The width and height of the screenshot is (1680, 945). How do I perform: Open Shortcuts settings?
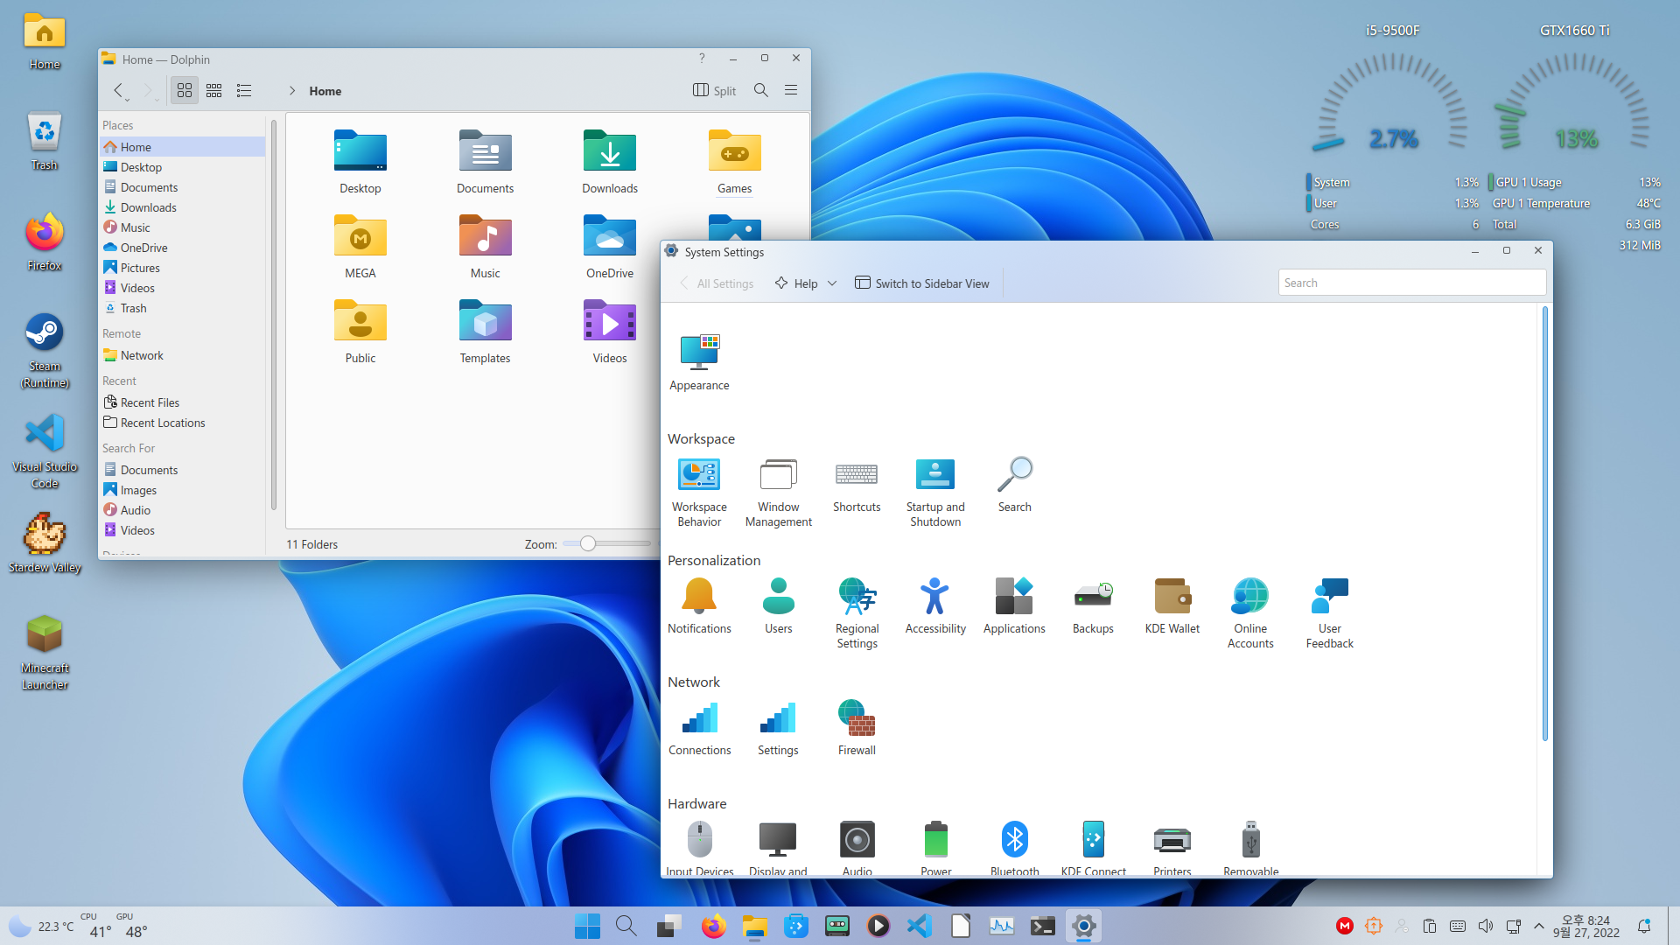(857, 484)
